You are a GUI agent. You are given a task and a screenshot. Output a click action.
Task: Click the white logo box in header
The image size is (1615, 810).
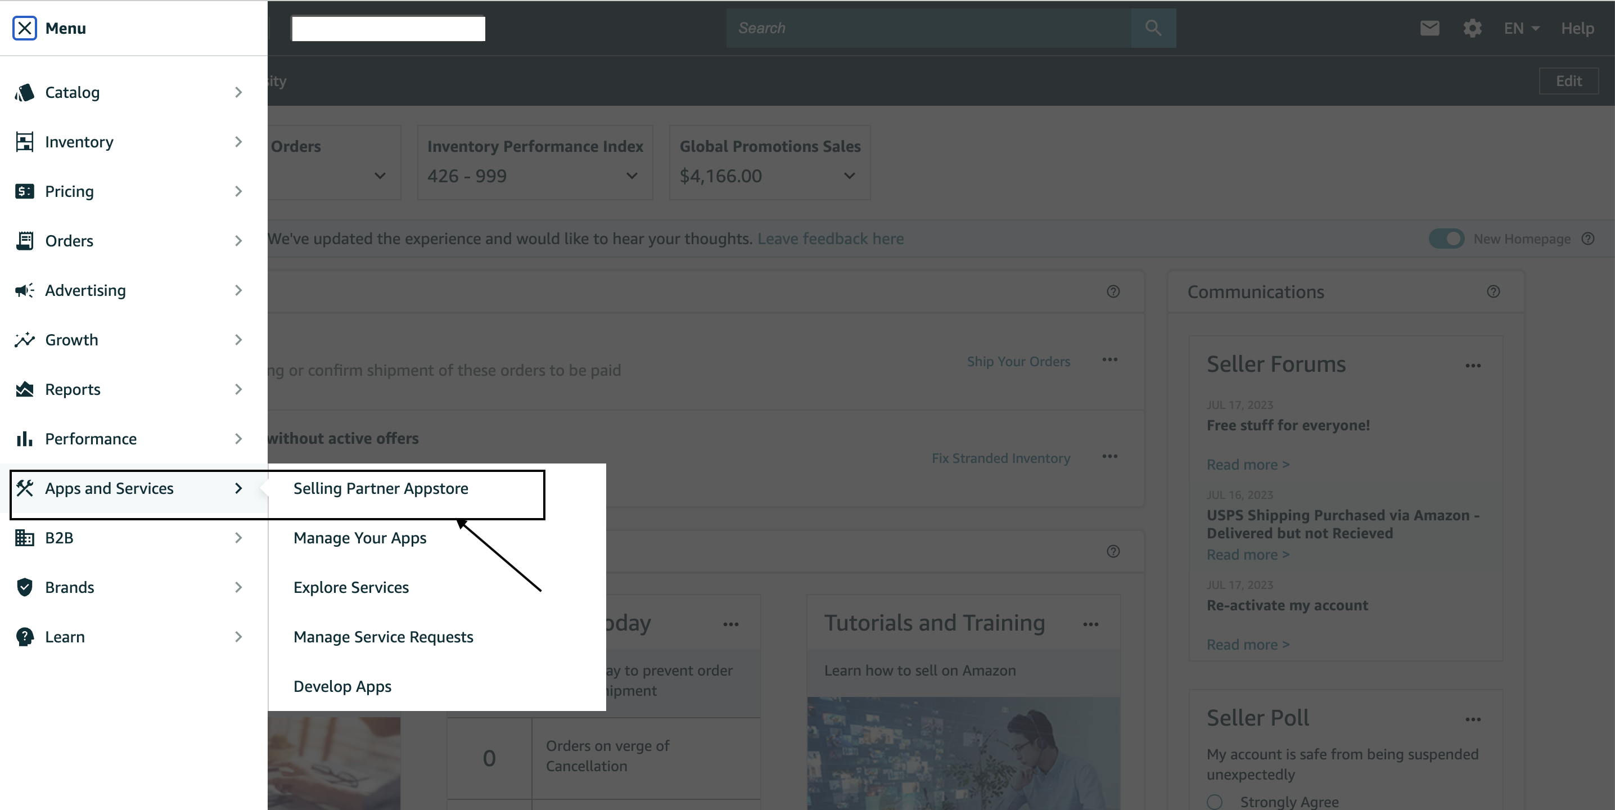[x=388, y=29]
